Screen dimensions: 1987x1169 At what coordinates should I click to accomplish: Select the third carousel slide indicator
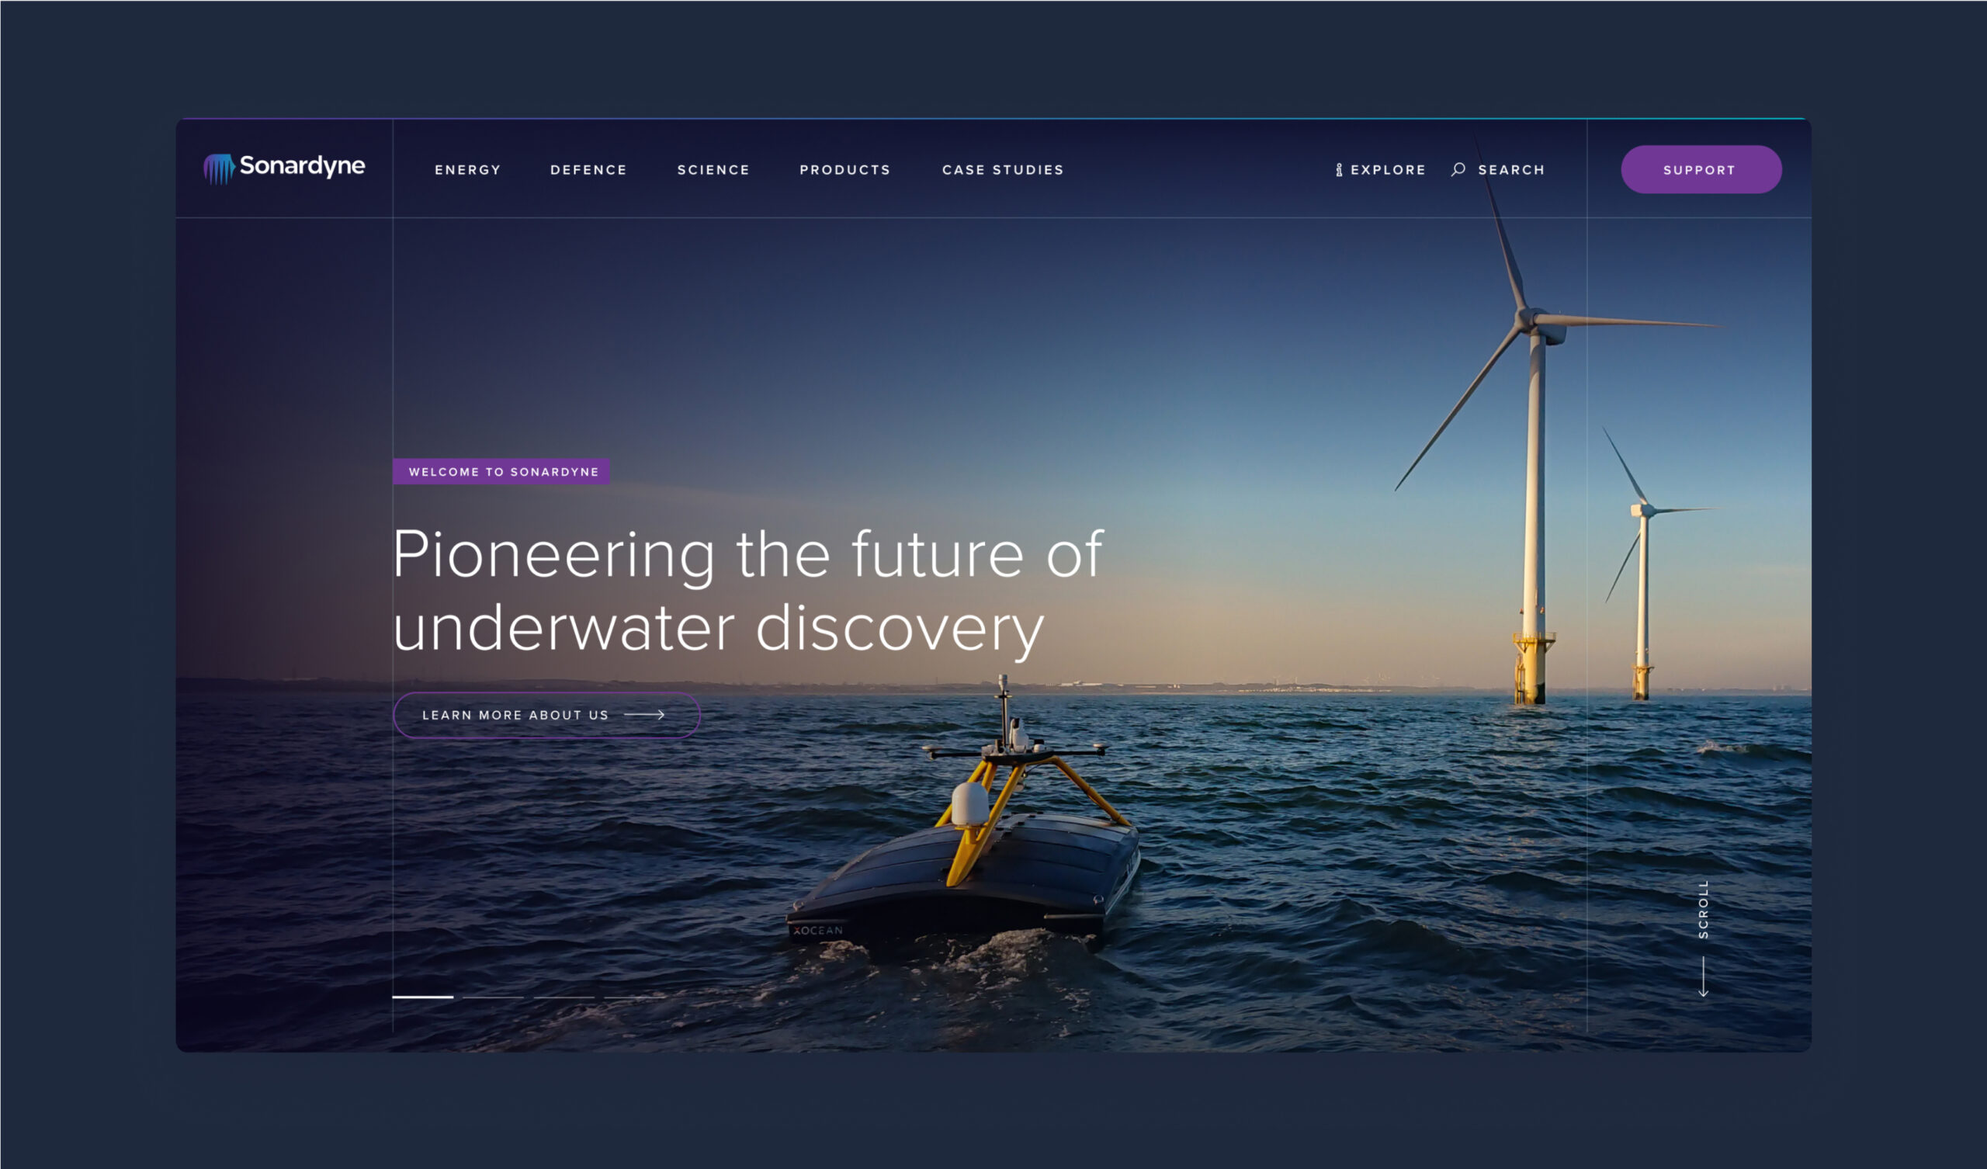click(564, 997)
